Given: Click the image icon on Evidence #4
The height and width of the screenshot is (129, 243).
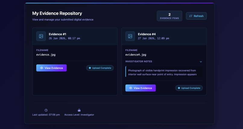Looking at the screenshot, I should point(130,36).
